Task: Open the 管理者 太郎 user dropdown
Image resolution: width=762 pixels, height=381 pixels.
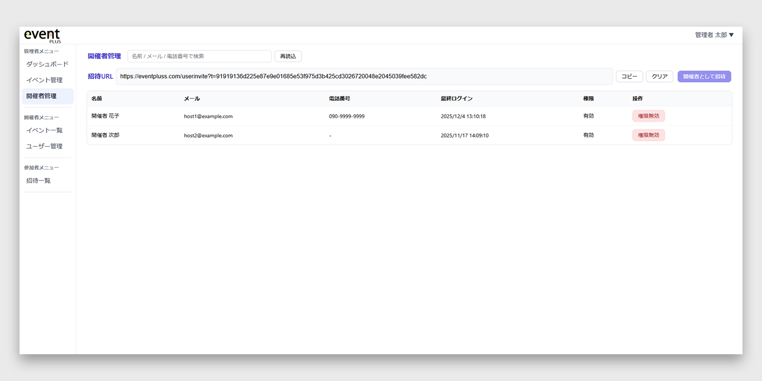Action: coord(714,35)
